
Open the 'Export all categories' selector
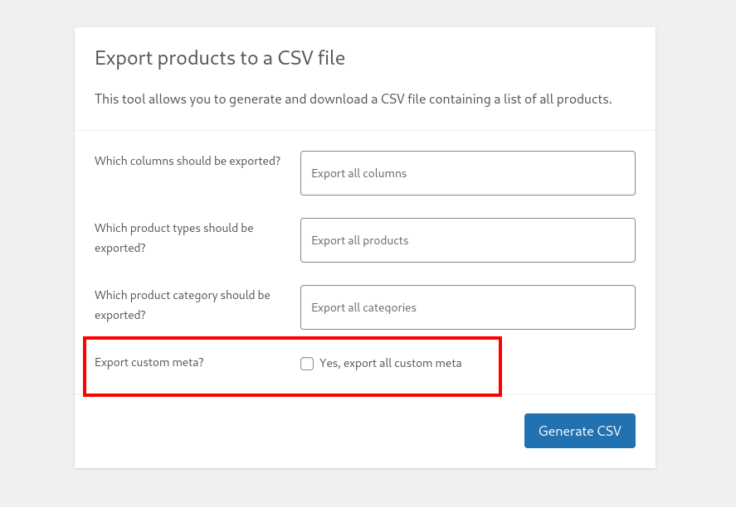point(467,307)
